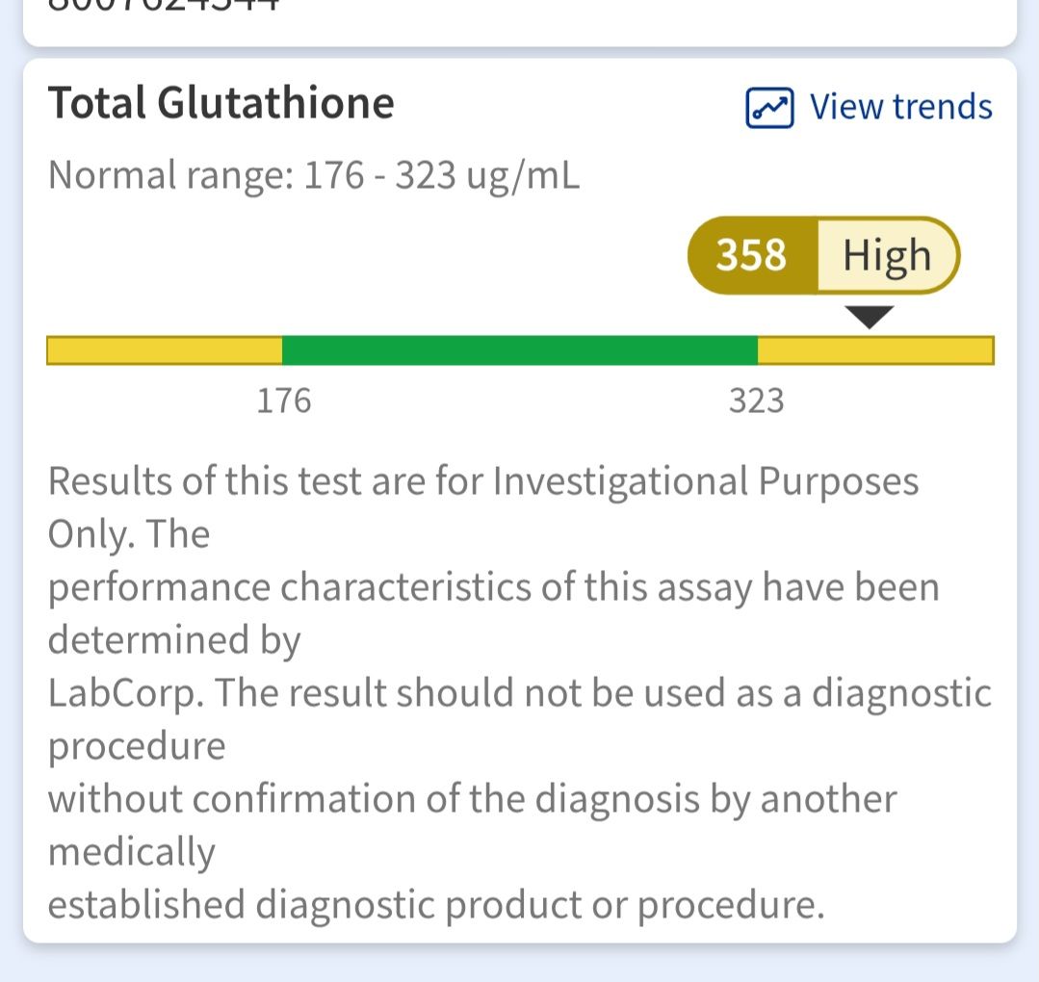Select the established diagnostic product line

coord(436,905)
